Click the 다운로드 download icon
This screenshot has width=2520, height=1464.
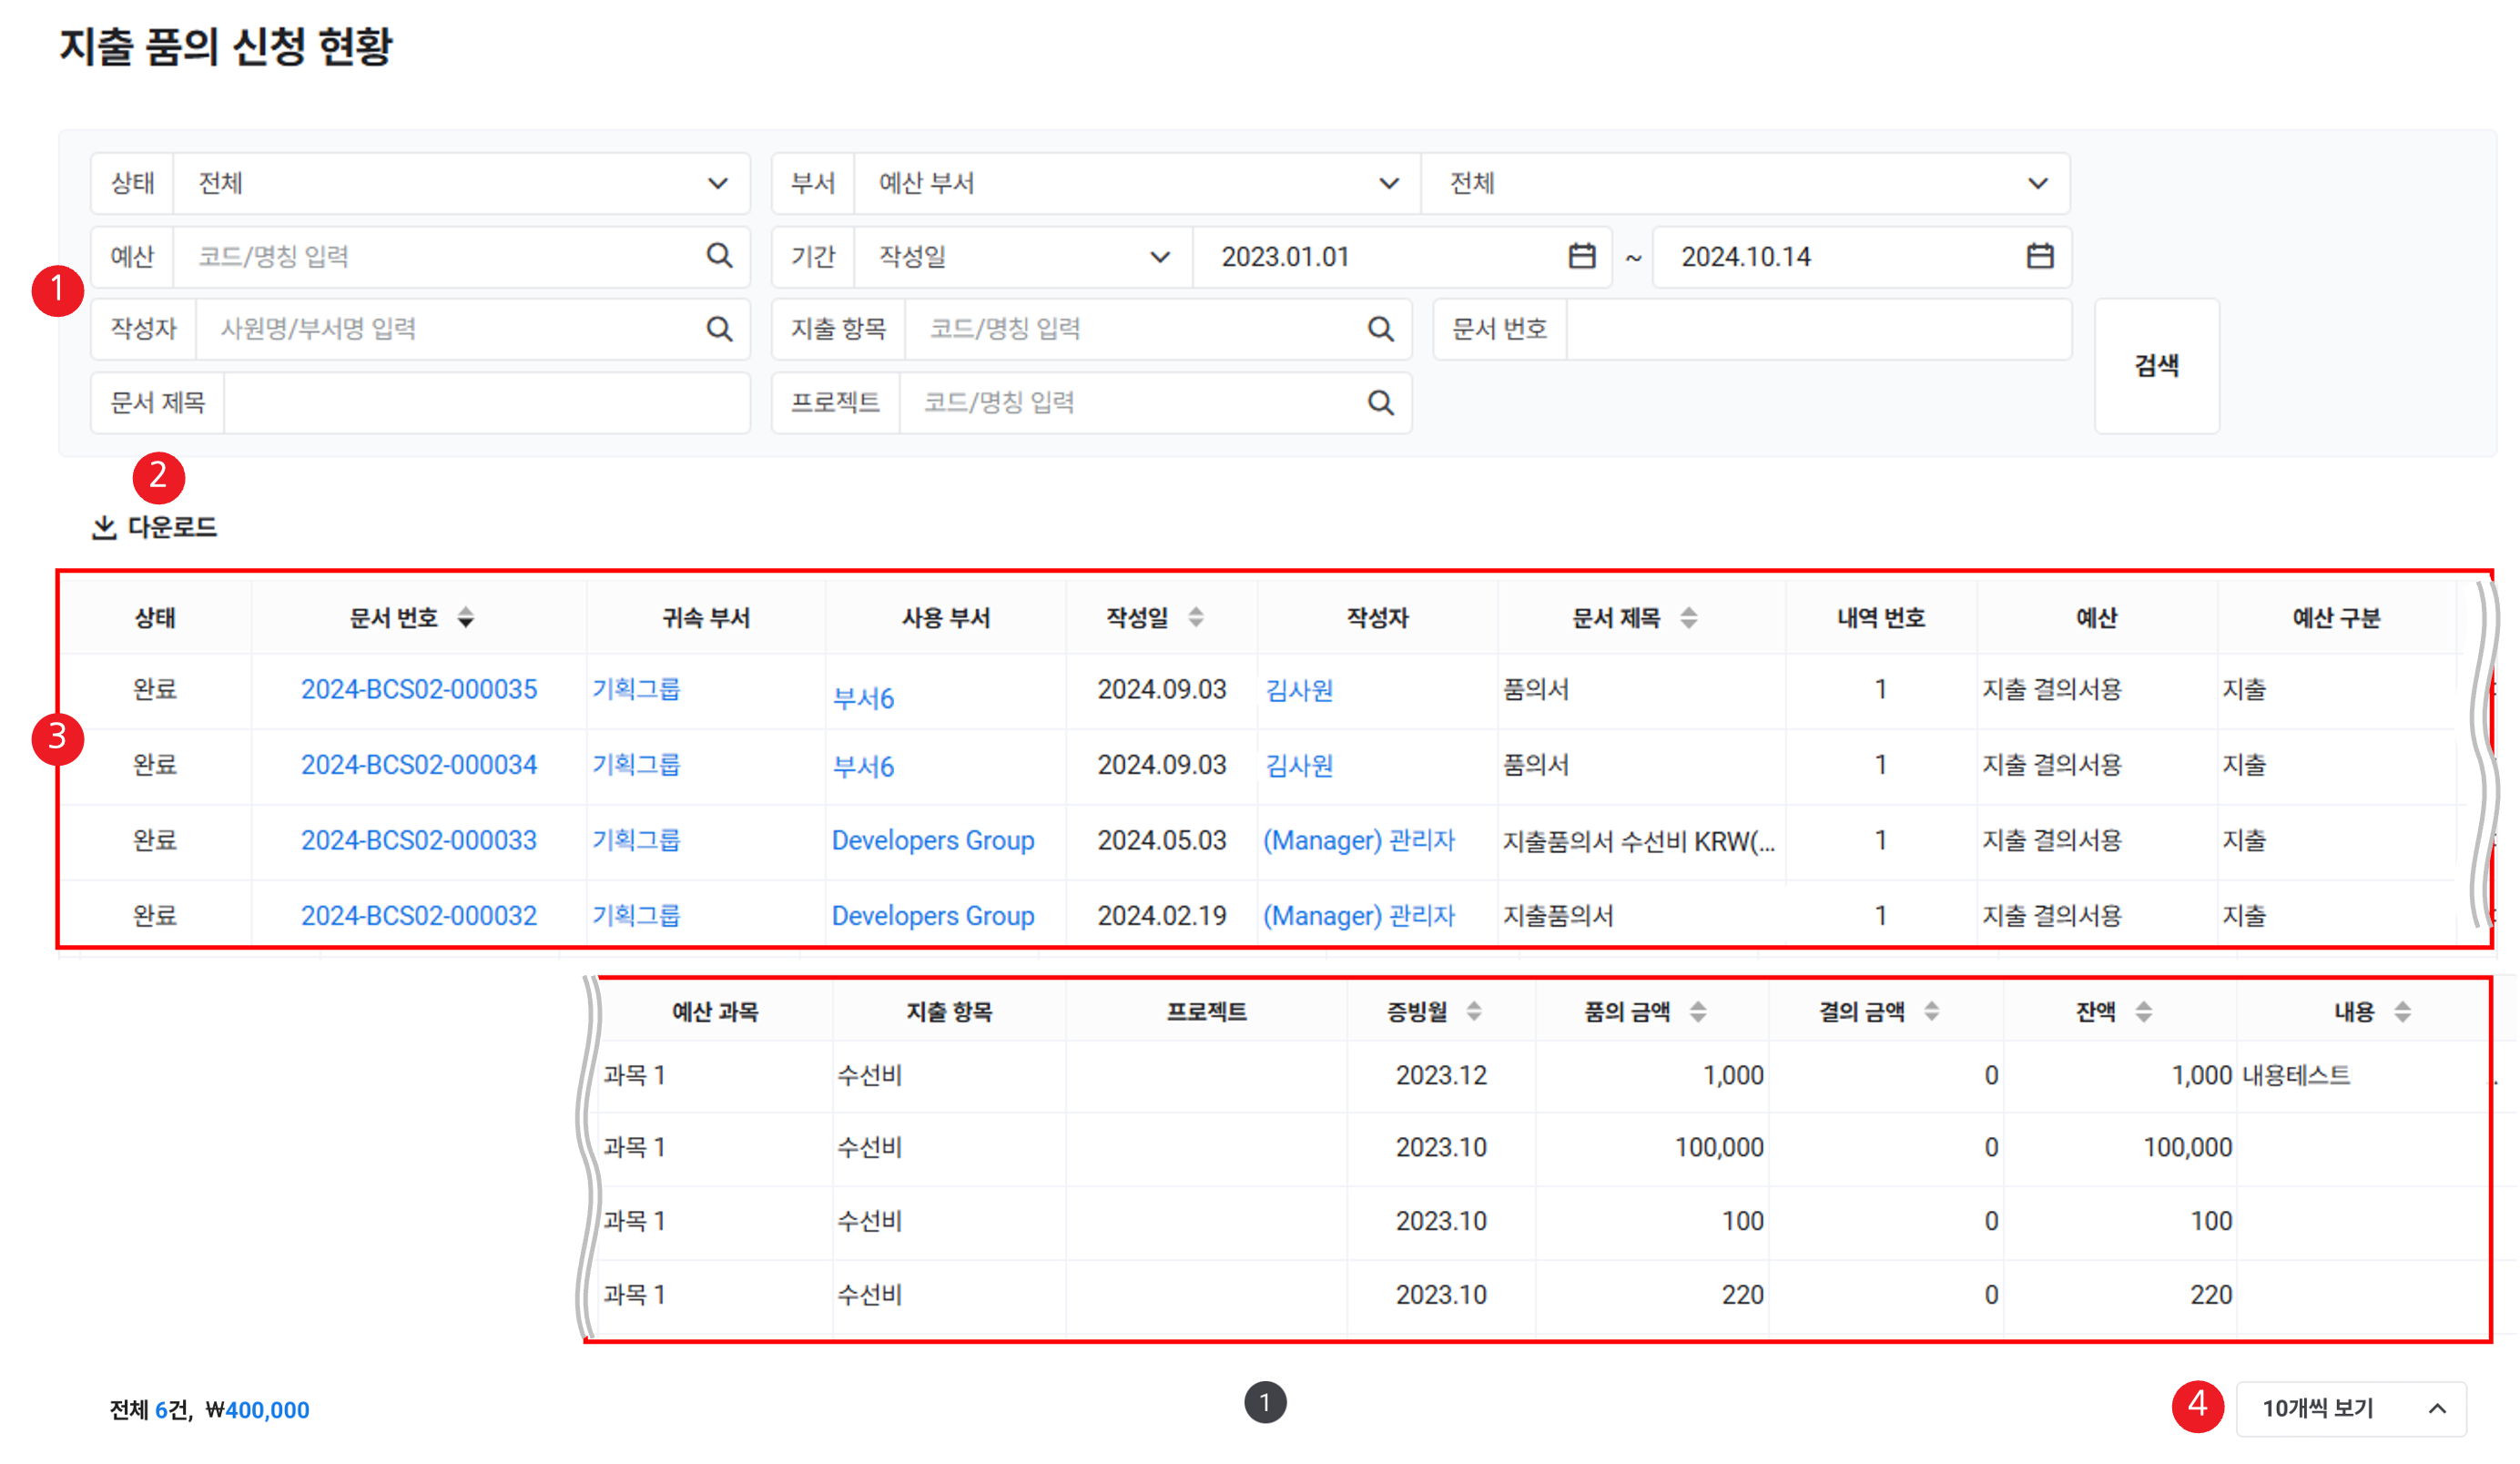pyautogui.click(x=104, y=527)
